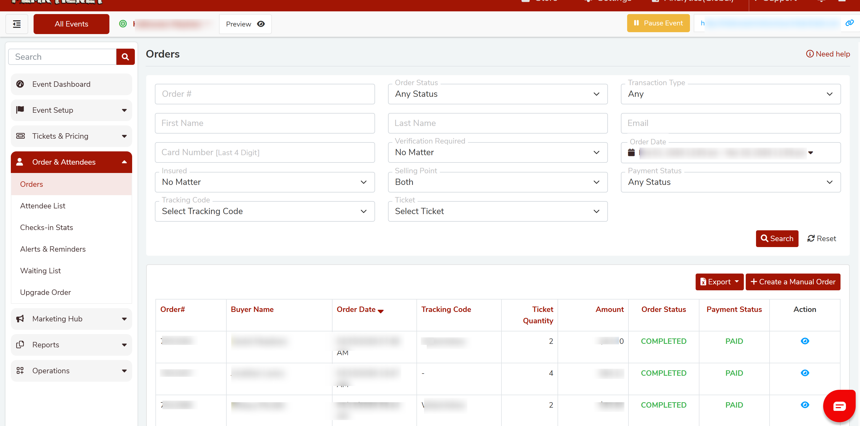The height and width of the screenshot is (426, 860).
Task: Click the Preview eye button
Action: click(245, 24)
